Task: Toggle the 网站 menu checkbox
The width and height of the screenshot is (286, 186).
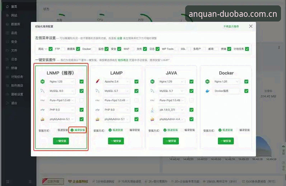Action: (x=51, y=49)
